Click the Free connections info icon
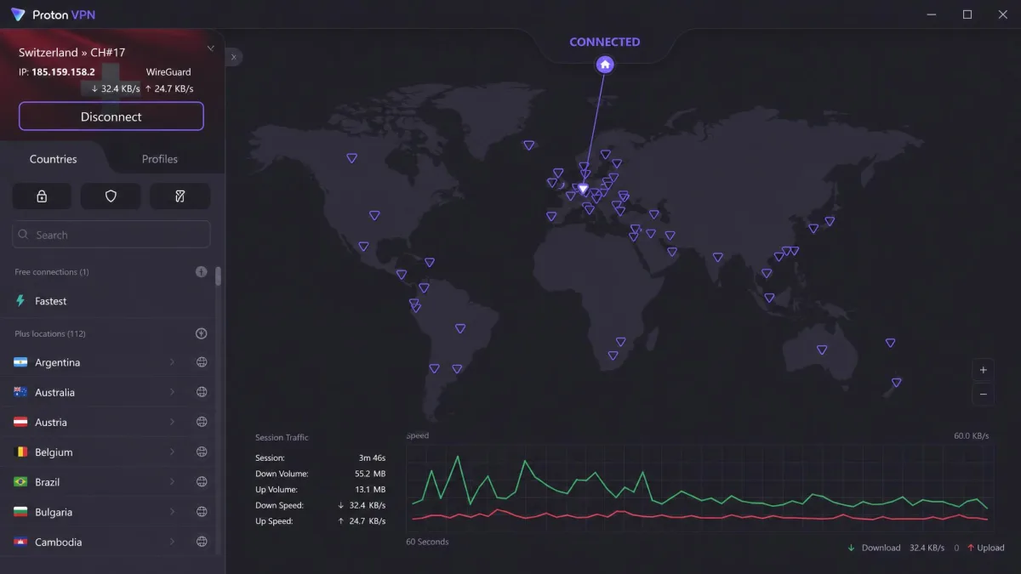1021x574 pixels. pyautogui.click(x=202, y=272)
